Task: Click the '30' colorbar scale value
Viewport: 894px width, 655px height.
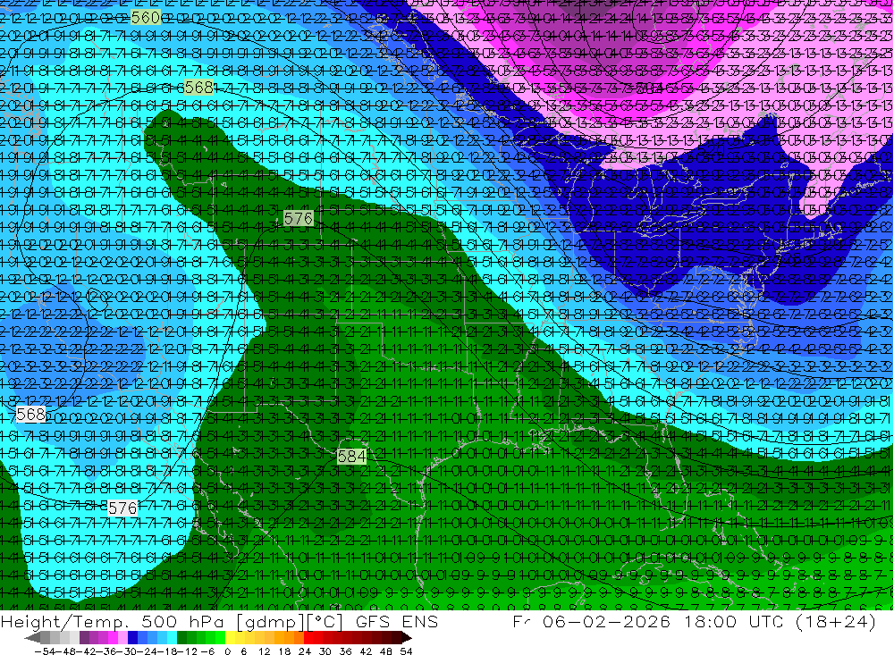Action: point(325,651)
